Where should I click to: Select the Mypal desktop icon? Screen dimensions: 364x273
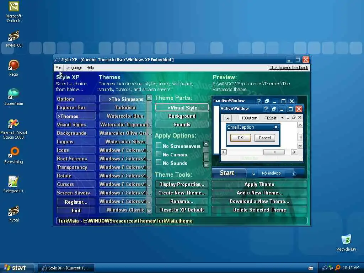click(14, 214)
